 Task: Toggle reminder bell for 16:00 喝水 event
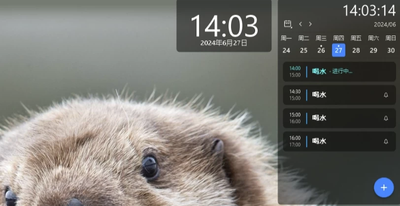386,142
